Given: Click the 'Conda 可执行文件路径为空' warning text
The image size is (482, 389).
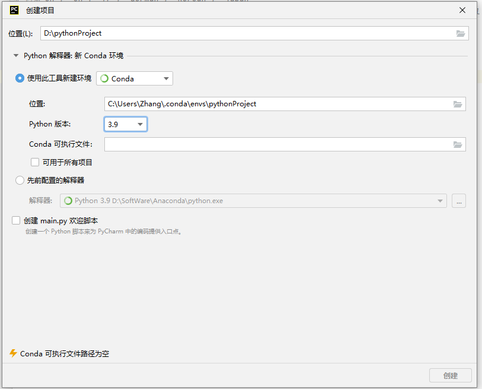Looking at the screenshot, I should (65, 353).
